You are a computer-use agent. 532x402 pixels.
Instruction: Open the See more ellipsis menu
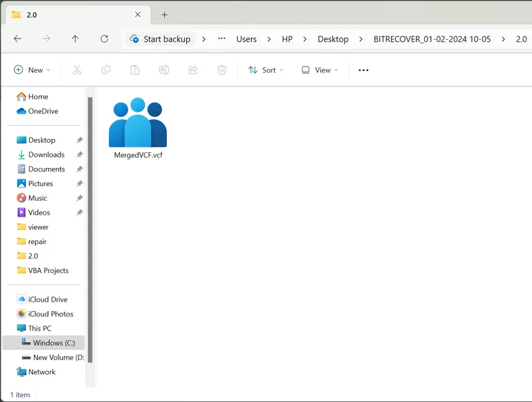pos(363,70)
